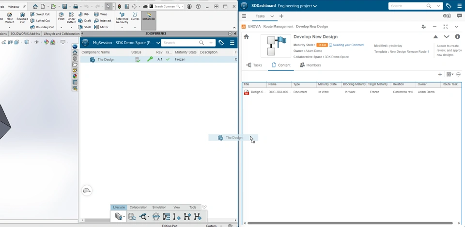Click the 3DEXPERIENCE panel settings gear

coord(230,33)
